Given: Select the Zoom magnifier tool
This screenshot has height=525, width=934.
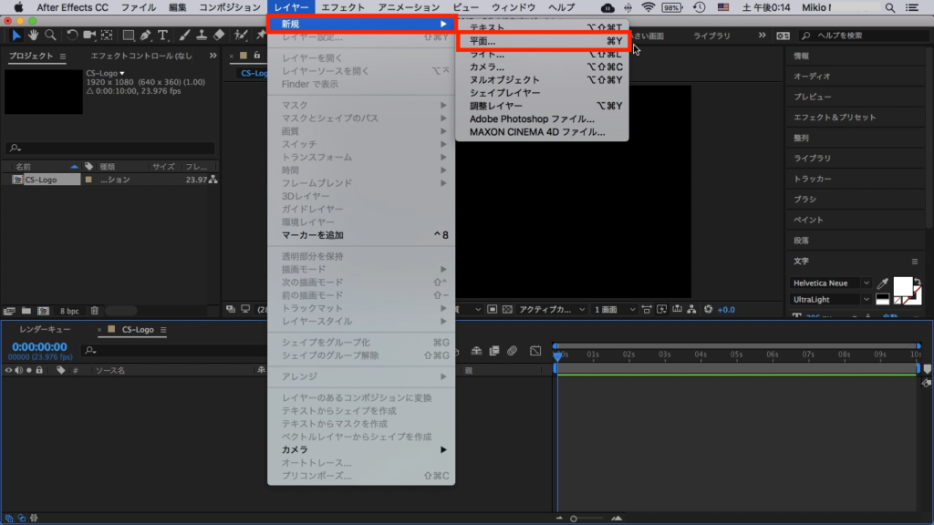Looking at the screenshot, I should [x=51, y=36].
